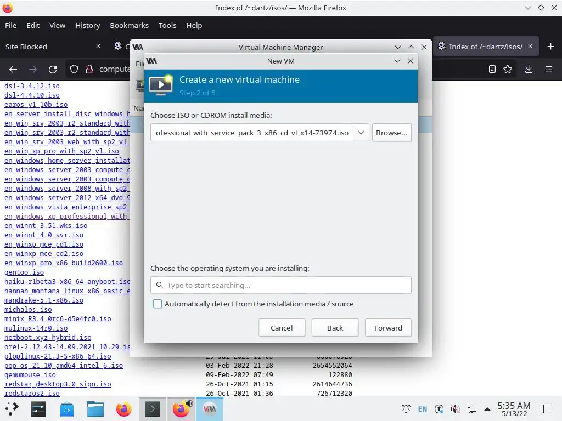Reload the page in Firefox
This screenshot has height=421, width=562.
pos(53,69)
